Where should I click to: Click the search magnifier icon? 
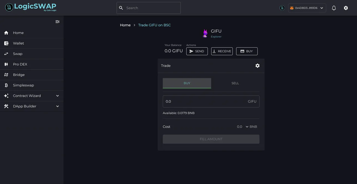click(121, 8)
